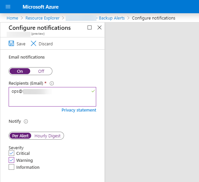This screenshot has width=199, height=182.
Task: Uncheck the Warning severity checkbox
Action: [11, 160]
